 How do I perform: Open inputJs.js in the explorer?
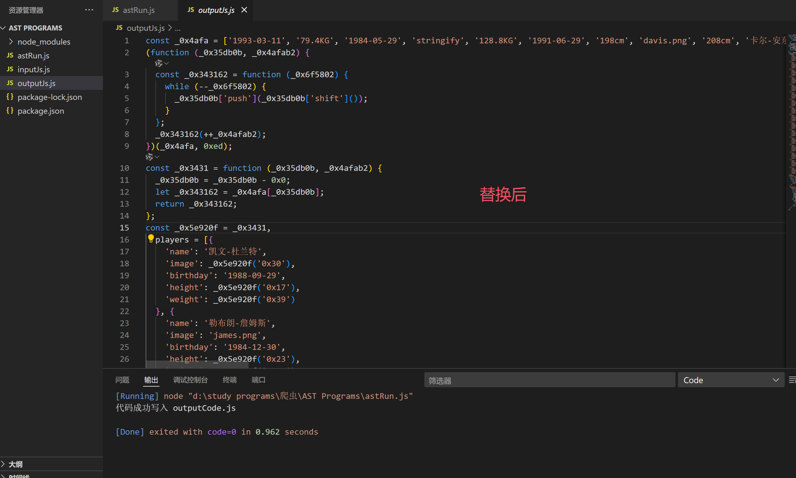(x=34, y=69)
